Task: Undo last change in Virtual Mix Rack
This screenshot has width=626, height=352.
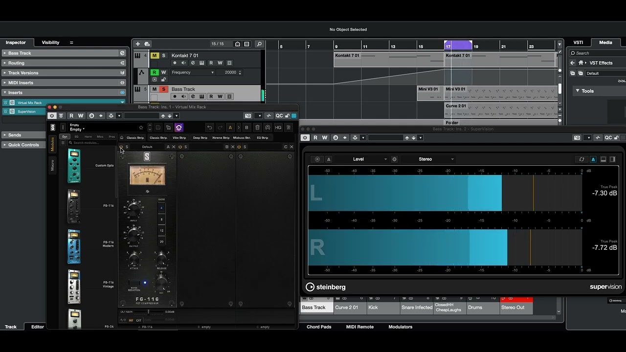Action: (209, 128)
